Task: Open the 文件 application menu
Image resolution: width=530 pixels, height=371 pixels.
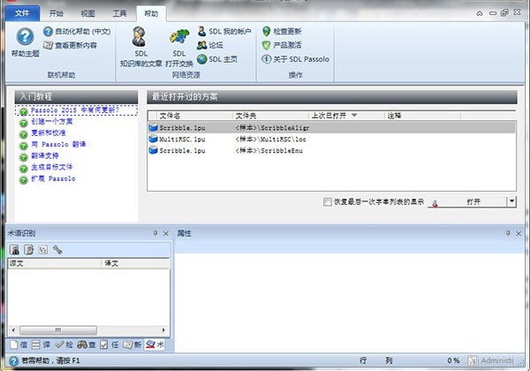Action: click(x=23, y=14)
